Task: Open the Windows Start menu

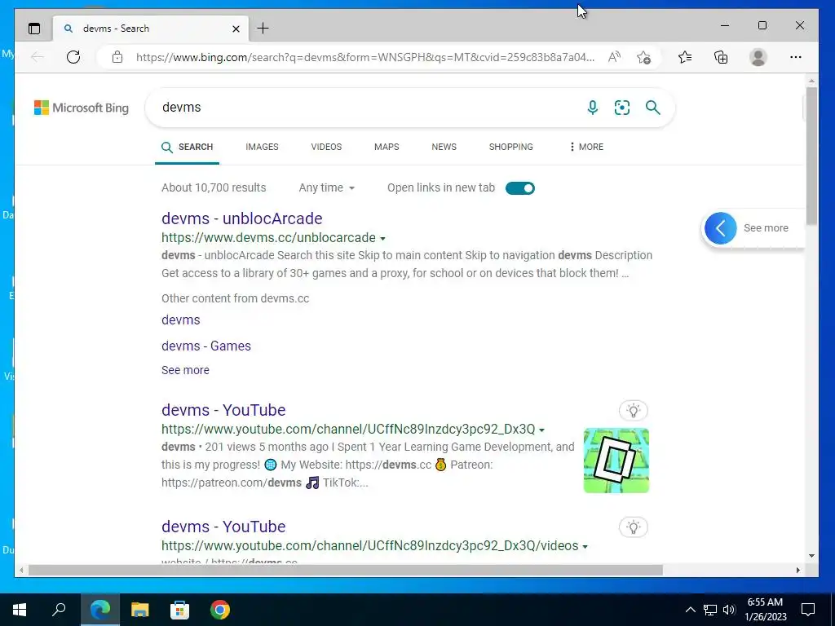Action: tap(20, 610)
